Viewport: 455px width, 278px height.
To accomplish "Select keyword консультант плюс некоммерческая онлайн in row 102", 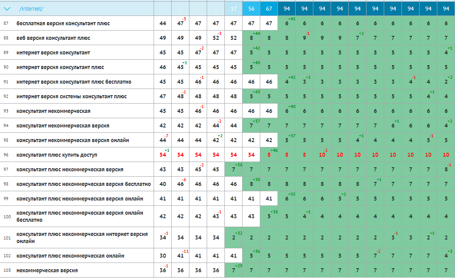I will coord(70,256).
